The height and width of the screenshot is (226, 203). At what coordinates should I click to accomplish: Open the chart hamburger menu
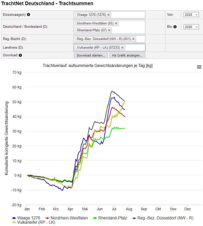point(199,67)
